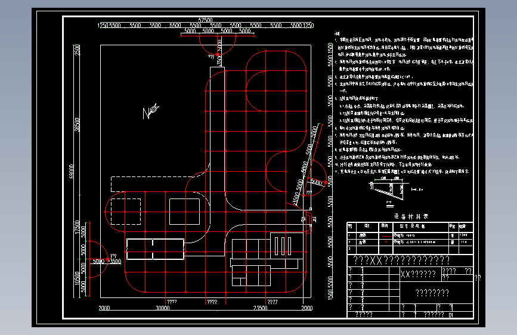Click the 38500 vertical dimension label

click(77, 125)
